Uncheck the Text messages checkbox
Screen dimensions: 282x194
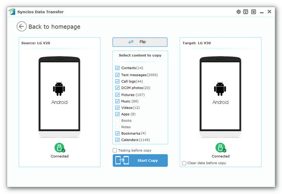point(117,75)
